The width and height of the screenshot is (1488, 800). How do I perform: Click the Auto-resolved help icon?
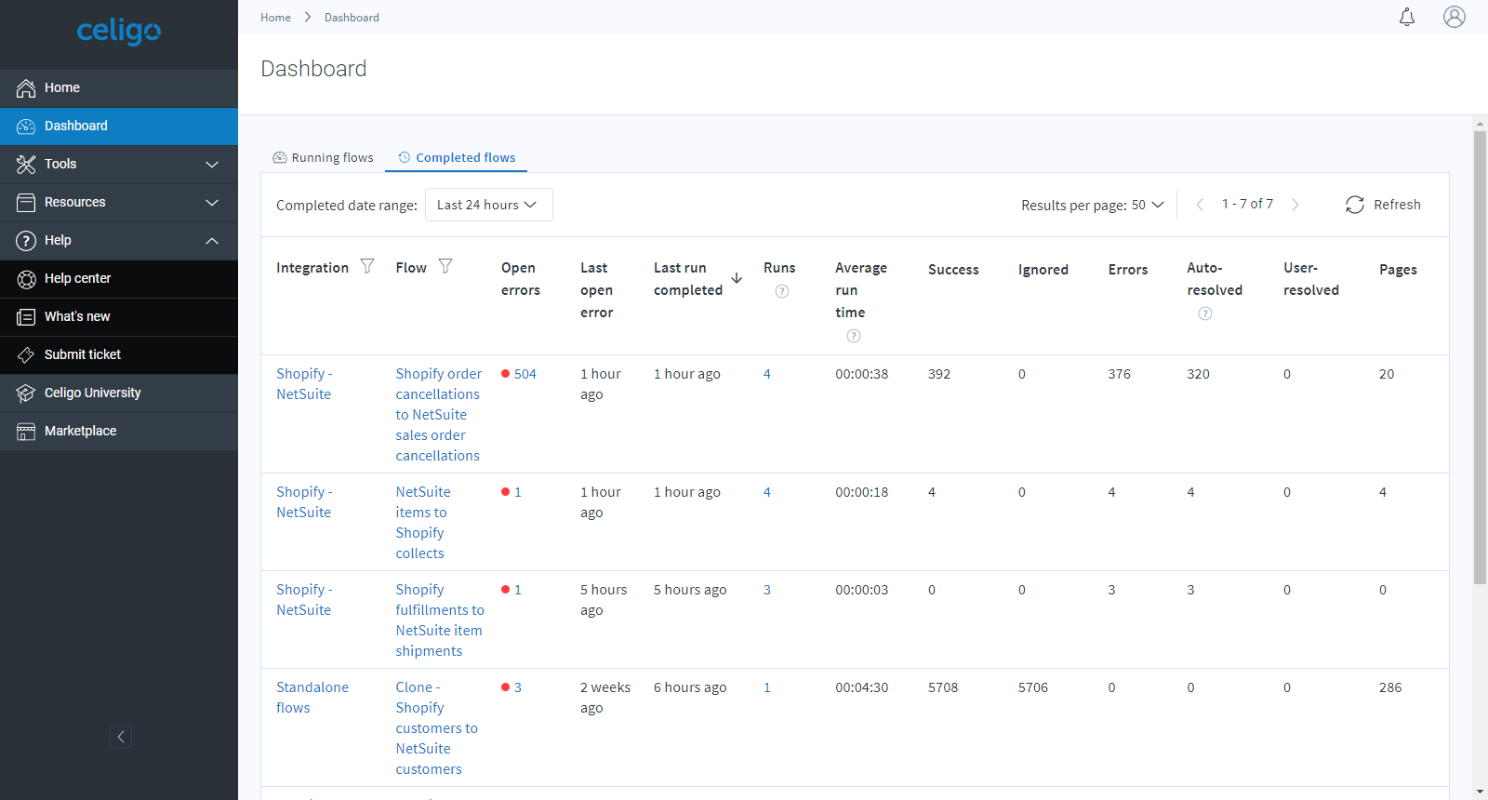coord(1205,313)
